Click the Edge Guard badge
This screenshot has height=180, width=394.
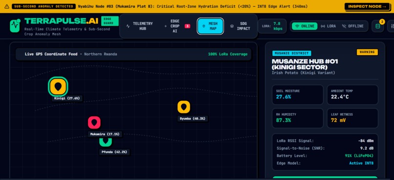(110, 21)
